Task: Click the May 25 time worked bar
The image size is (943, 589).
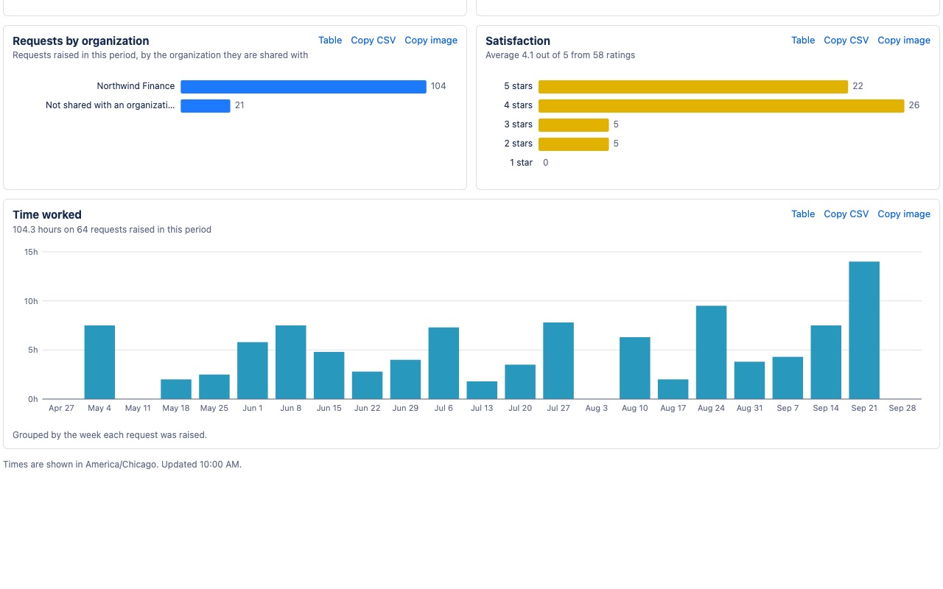Action: pos(214,387)
